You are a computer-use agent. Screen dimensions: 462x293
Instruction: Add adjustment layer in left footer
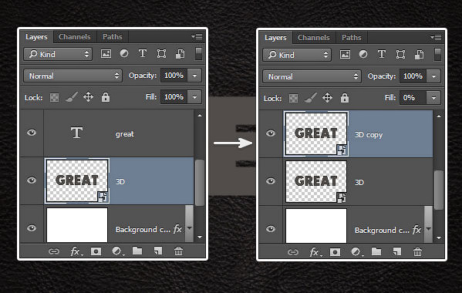117,251
